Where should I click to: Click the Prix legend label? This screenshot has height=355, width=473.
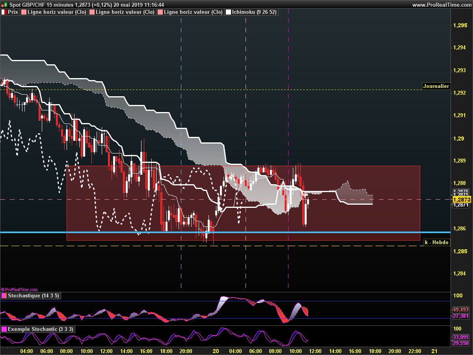[x=13, y=12]
